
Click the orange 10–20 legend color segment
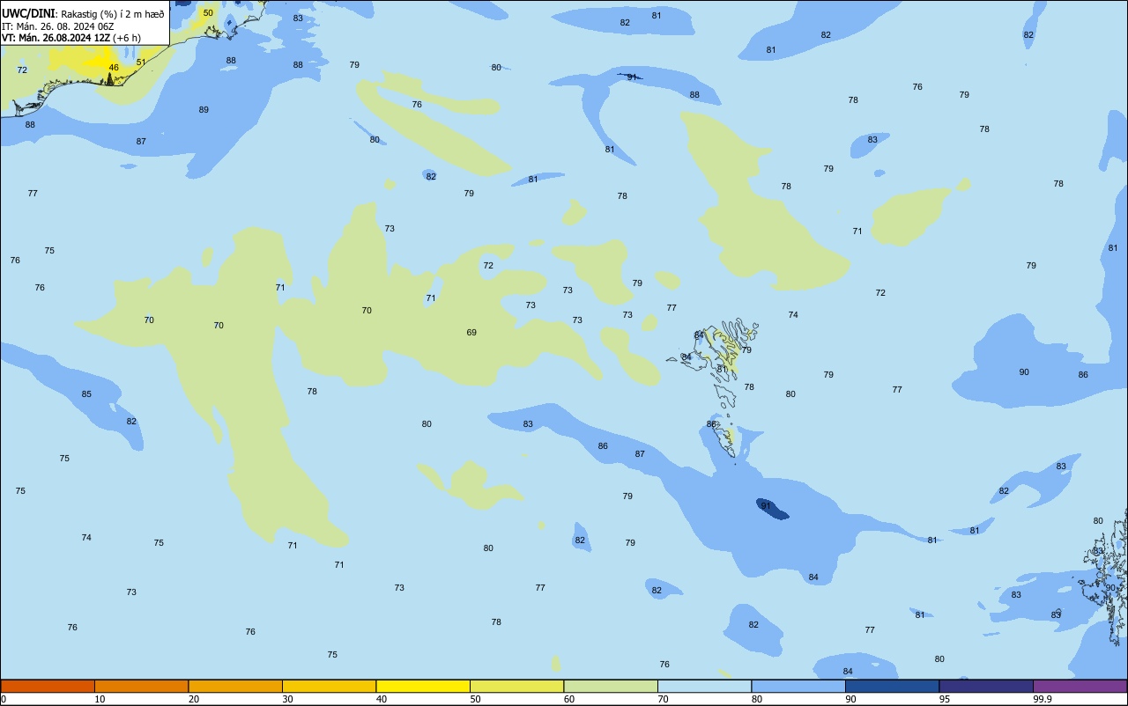coord(141,686)
